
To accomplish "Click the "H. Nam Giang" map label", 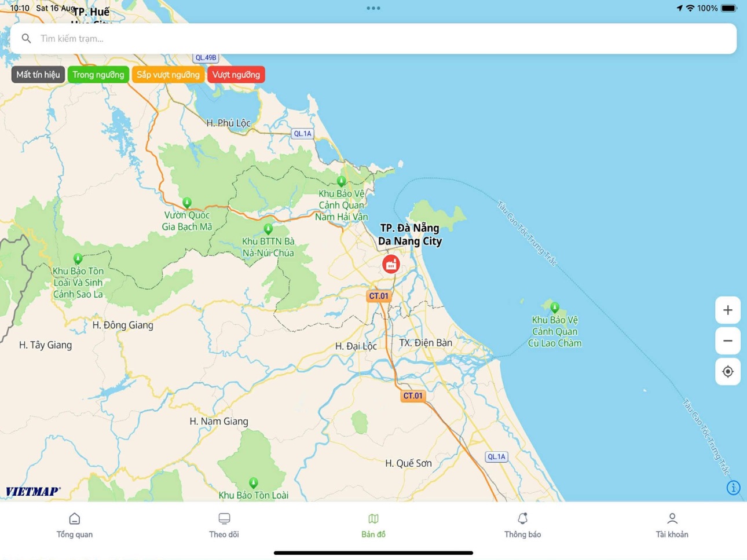I will 219,422.
